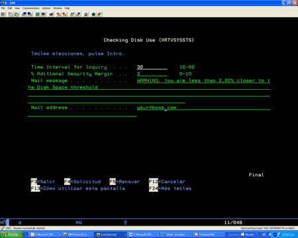
Task: Click the Quit macro toolbar icon
Action: pyautogui.click(x=78, y=15)
